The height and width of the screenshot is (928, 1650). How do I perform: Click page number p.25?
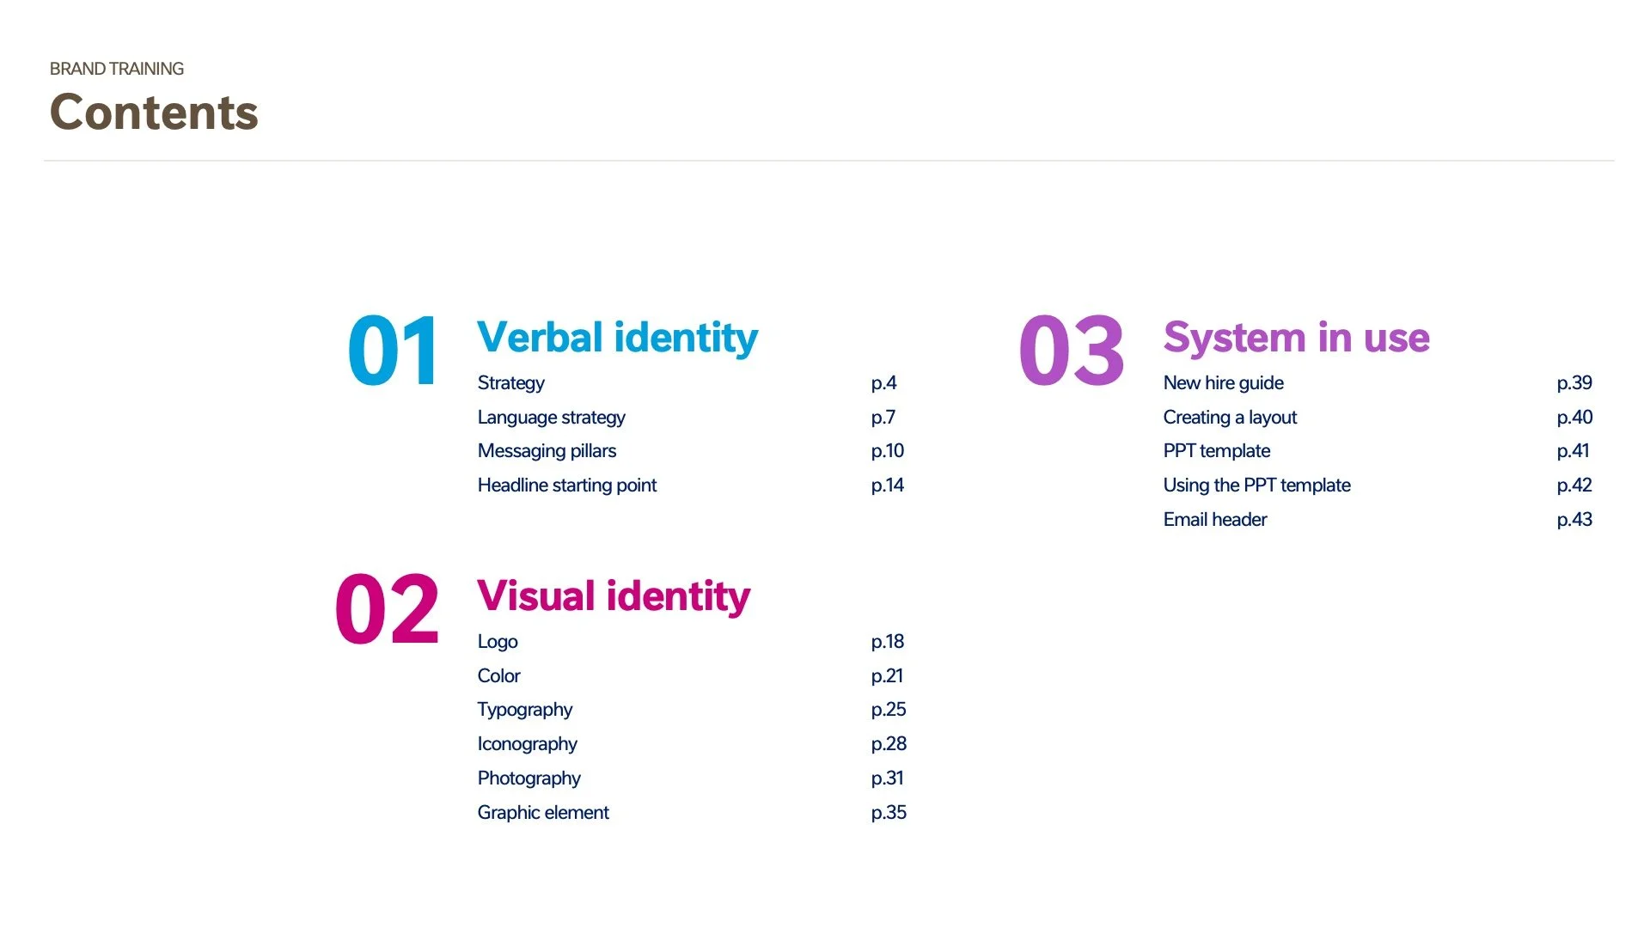click(x=888, y=710)
